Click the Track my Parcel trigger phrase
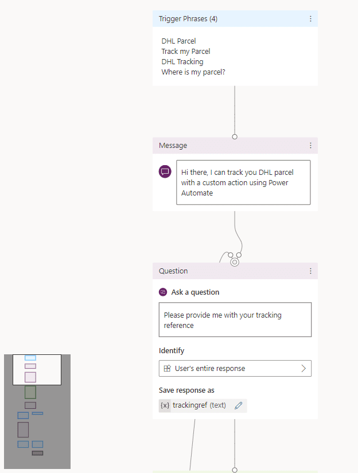Image resolution: width=358 pixels, height=473 pixels. coord(185,51)
